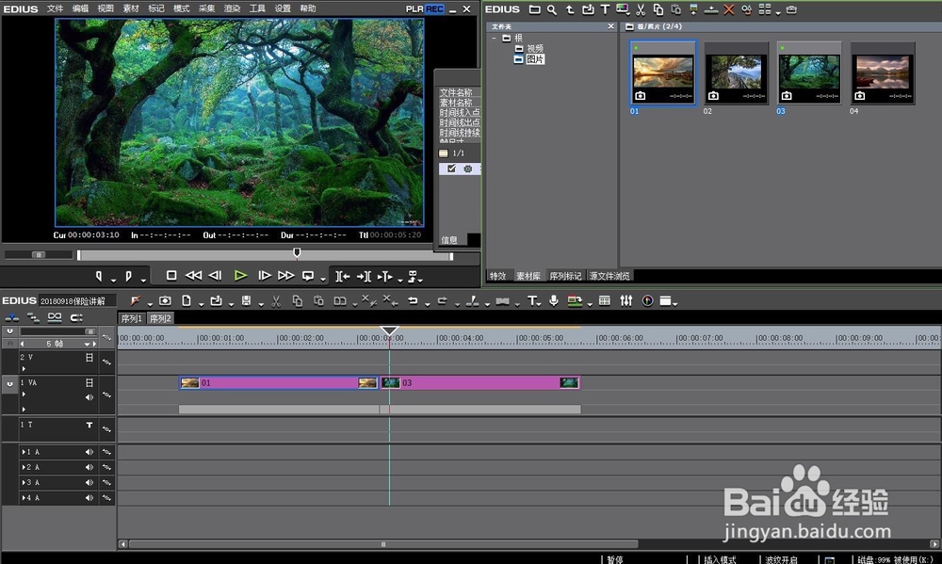942x564 pixels.
Task: Expand audio track 1 A triangle
Action: pyautogui.click(x=24, y=452)
